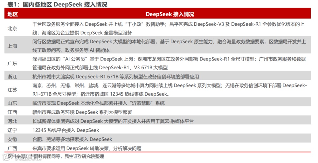Screen dimensions: 318x163
Task: Select the '山东' region cell
Action: tap(12, 103)
